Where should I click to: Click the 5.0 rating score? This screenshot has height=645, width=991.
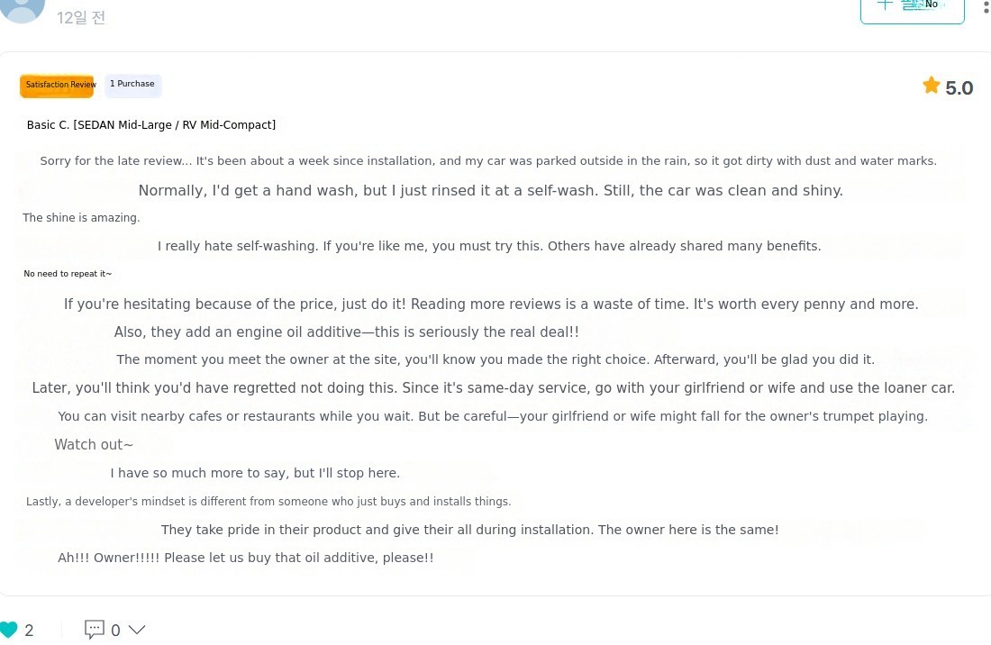click(x=959, y=88)
